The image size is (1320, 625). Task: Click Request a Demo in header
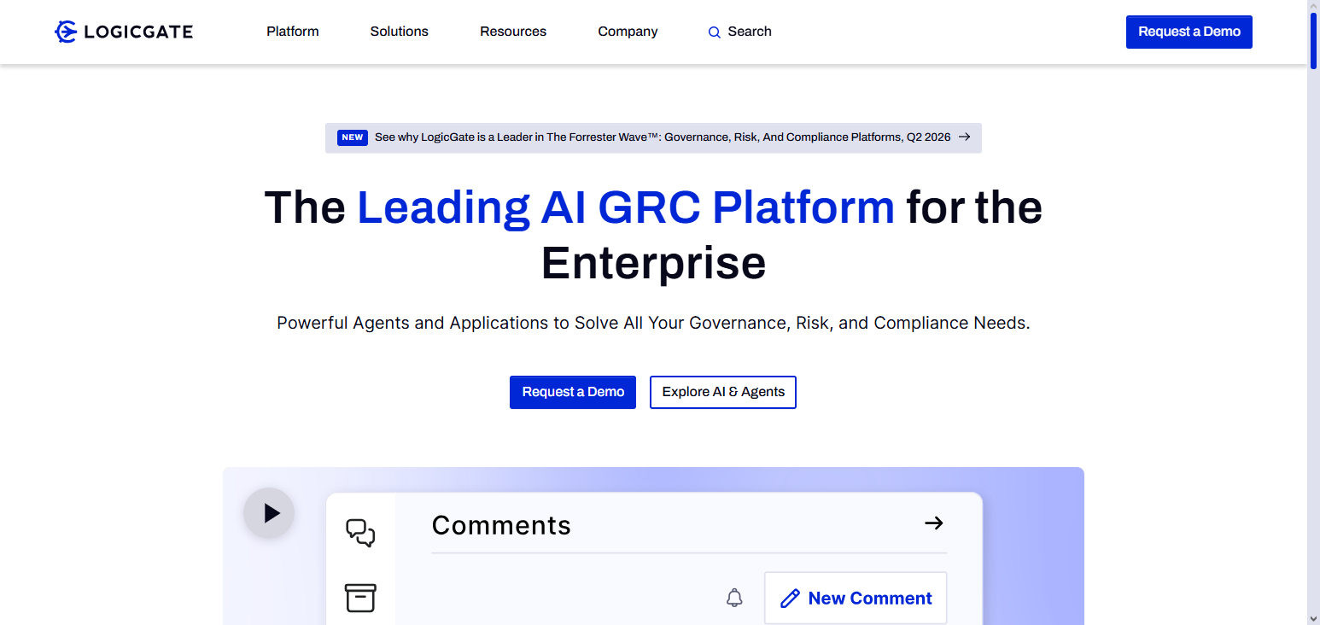pos(1189,32)
